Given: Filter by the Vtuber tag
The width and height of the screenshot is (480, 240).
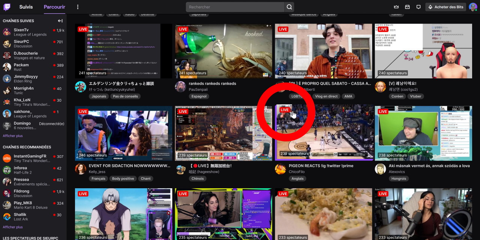Looking at the screenshot, I should pos(415,96).
